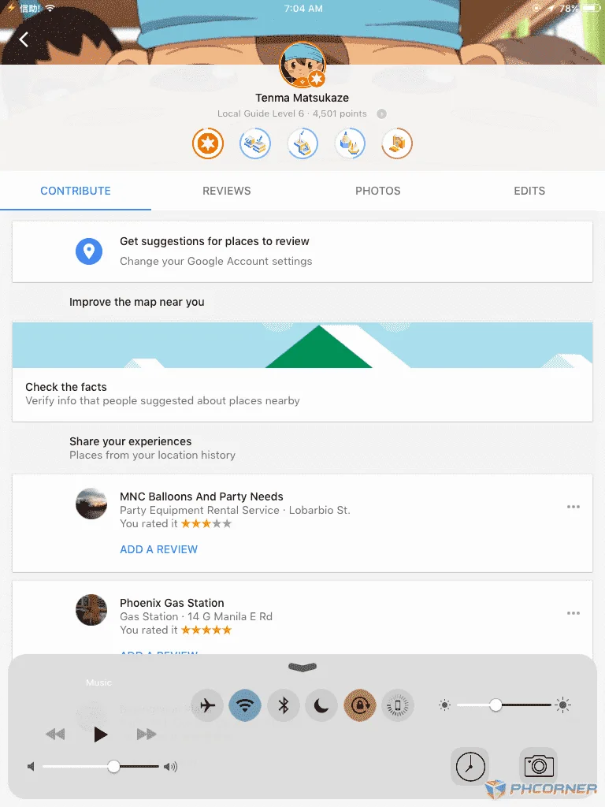Open Tenma Matsukaze's profile avatar
The width and height of the screenshot is (605, 807).
click(x=302, y=65)
